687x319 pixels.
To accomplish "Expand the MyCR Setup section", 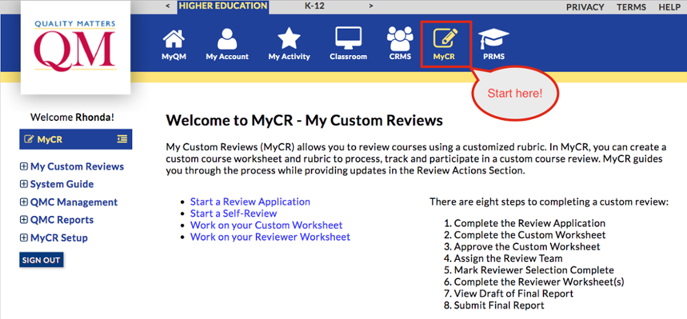I will coord(24,238).
